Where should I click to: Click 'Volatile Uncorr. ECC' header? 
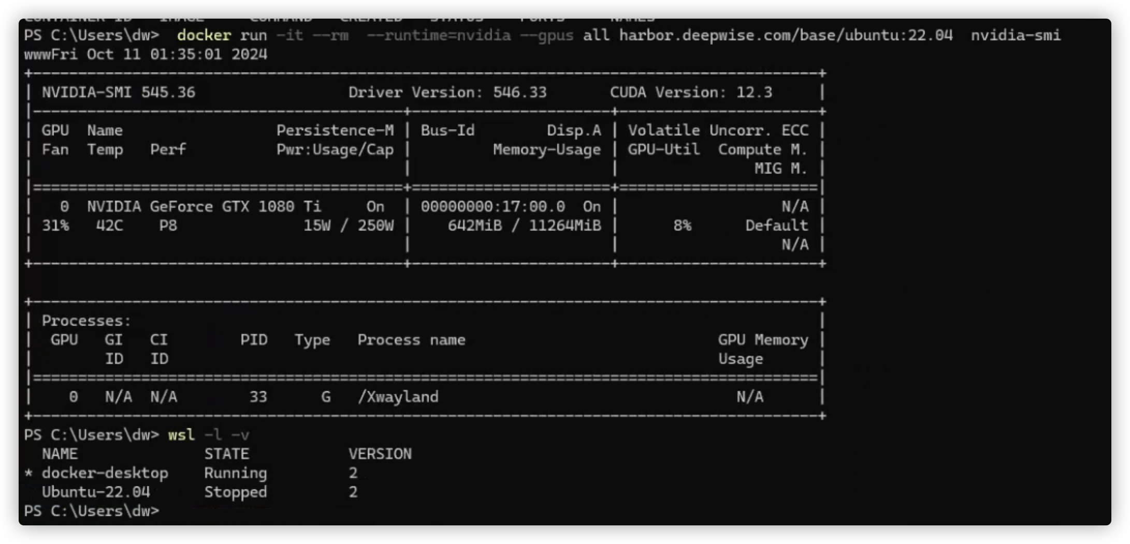[718, 130]
